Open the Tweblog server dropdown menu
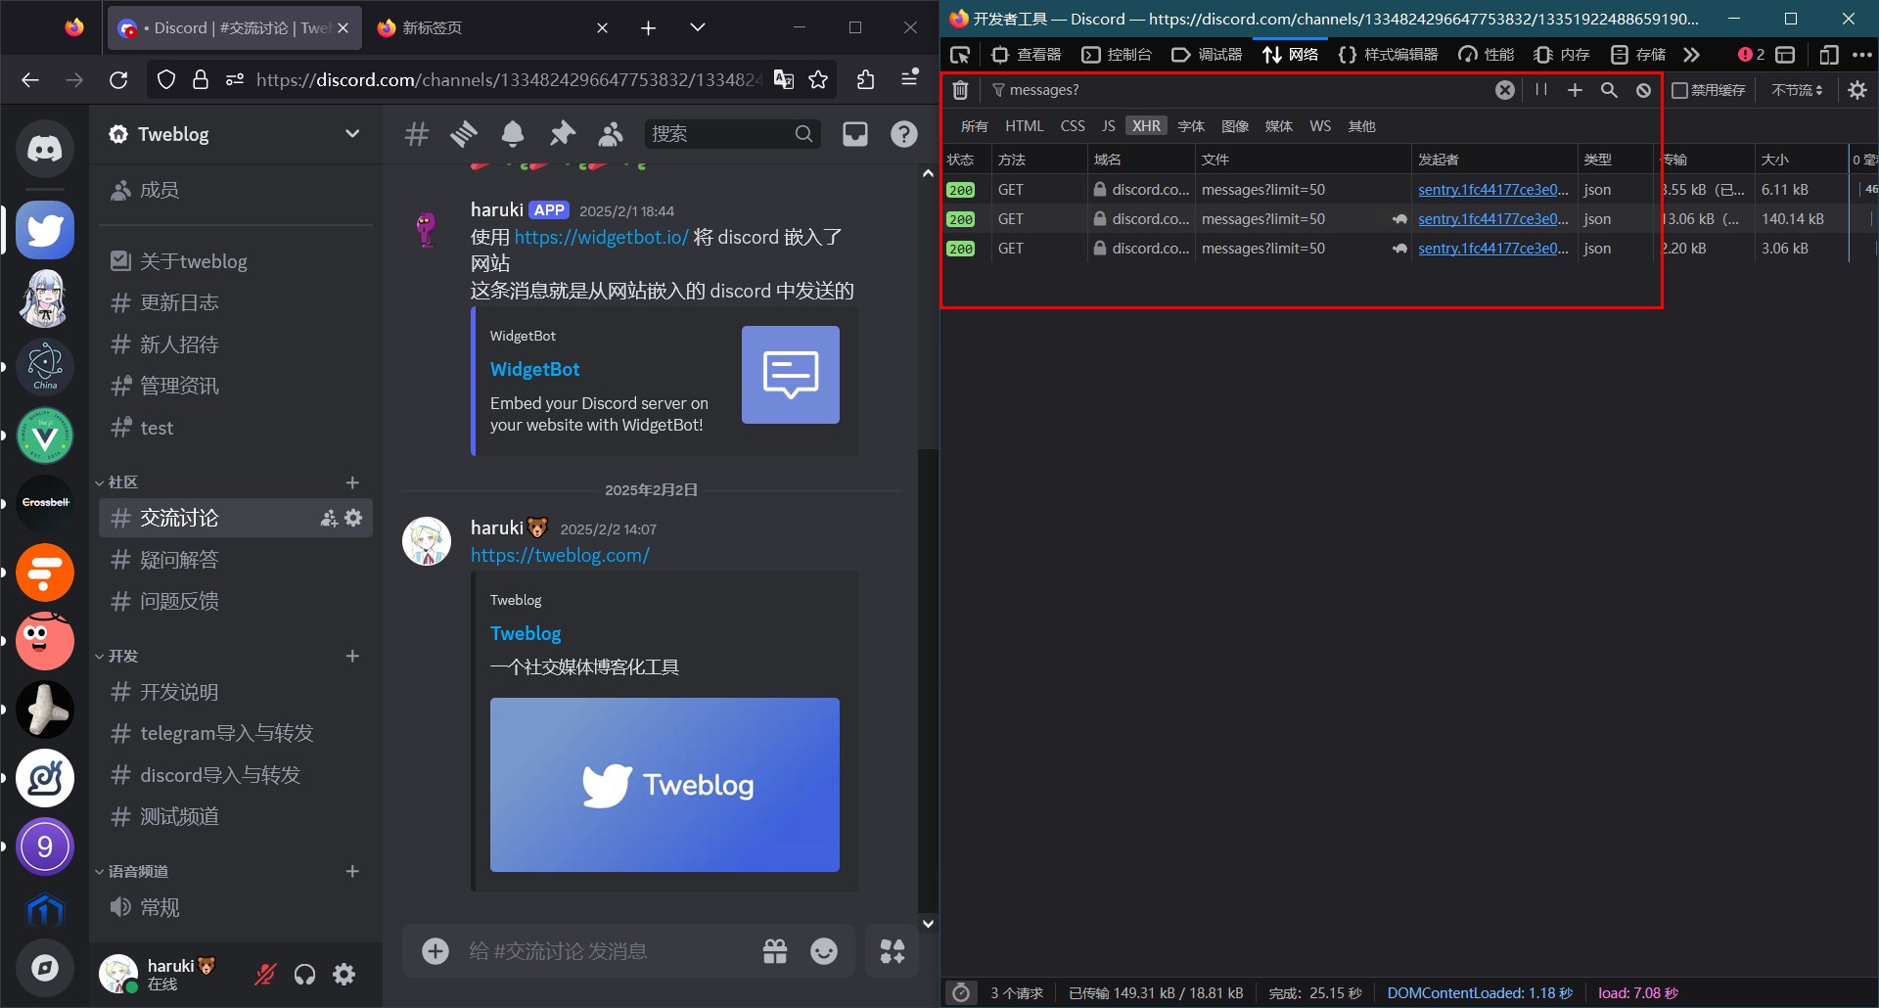1879x1008 pixels. [x=352, y=134]
